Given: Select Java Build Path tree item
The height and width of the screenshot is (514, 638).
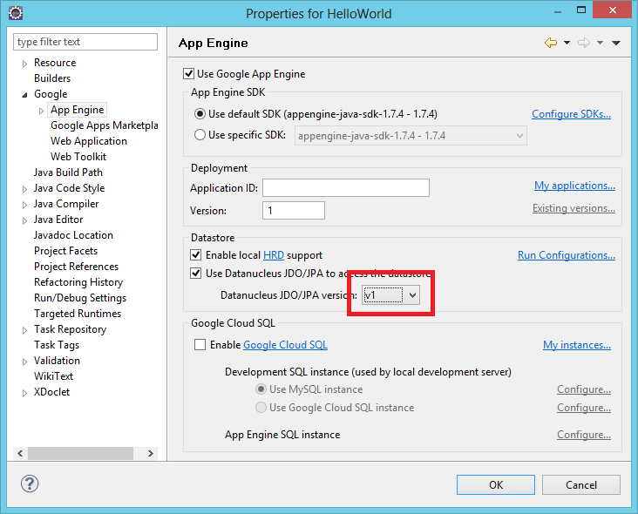Looking at the screenshot, I should point(68,172).
